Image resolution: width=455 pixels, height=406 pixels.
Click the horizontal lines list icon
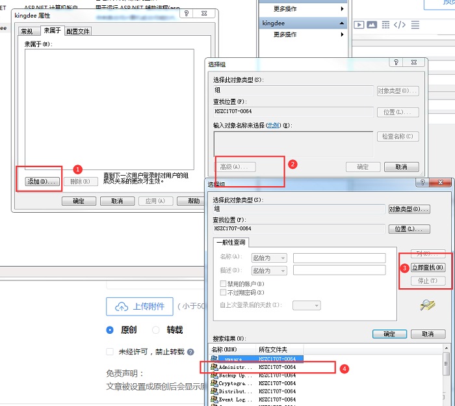pyautogui.click(x=415, y=25)
